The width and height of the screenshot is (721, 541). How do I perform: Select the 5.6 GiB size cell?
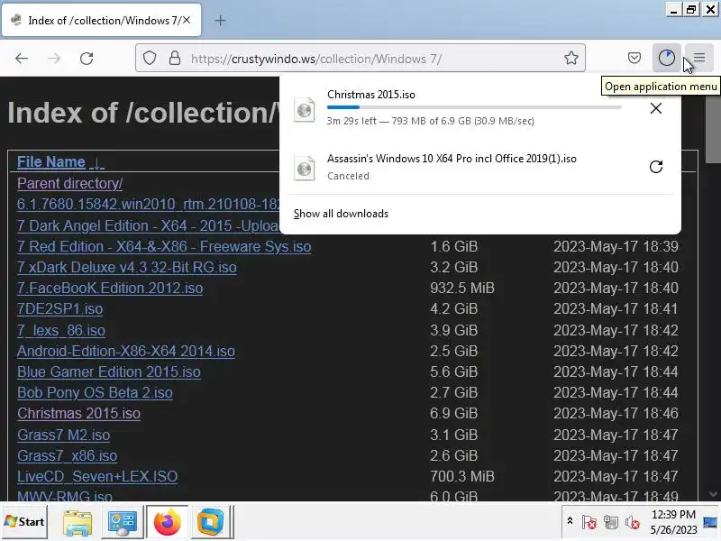point(454,371)
